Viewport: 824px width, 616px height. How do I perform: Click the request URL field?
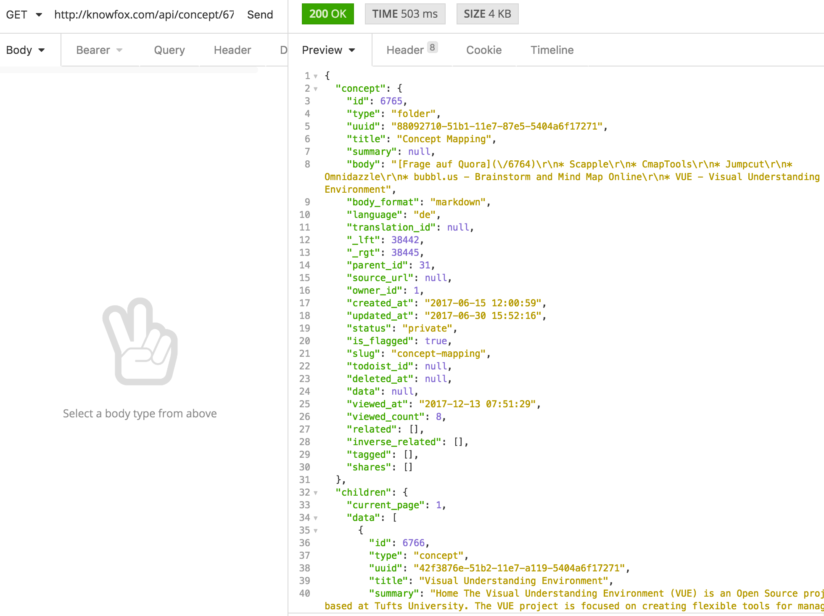pos(144,15)
